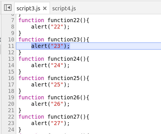161x134 pixels.
Task: Click line number 16 in gutter
Action: [x=11, y=78]
